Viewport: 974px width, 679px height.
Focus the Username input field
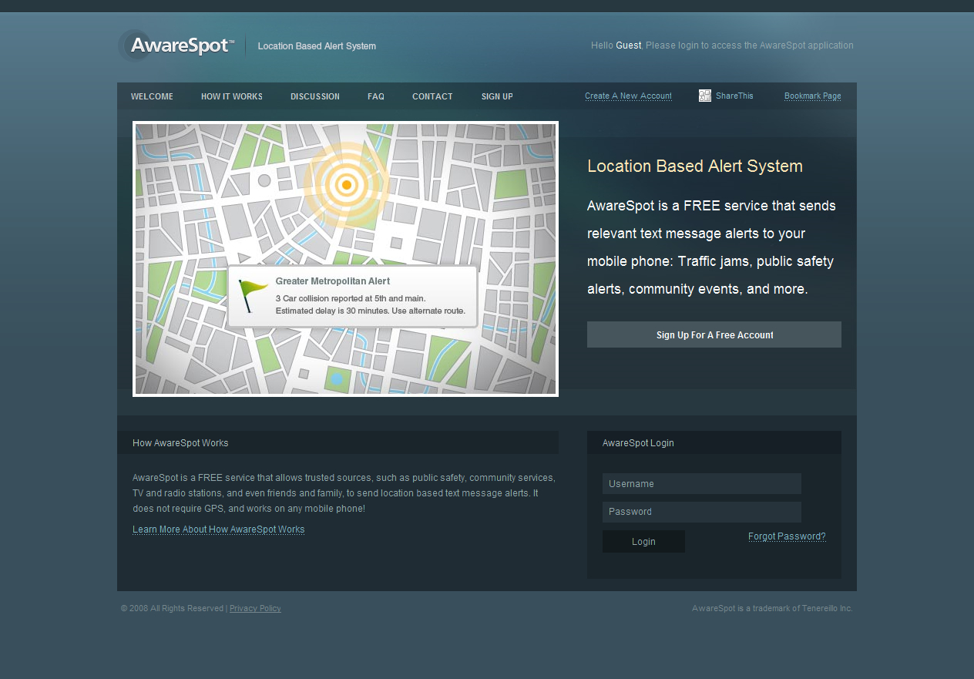[x=702, y=483]
